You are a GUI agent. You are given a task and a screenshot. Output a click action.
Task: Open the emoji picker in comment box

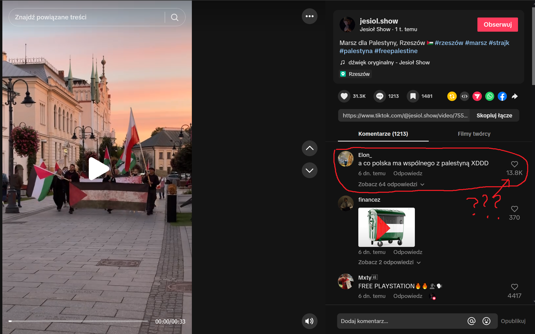pos(486,321)
